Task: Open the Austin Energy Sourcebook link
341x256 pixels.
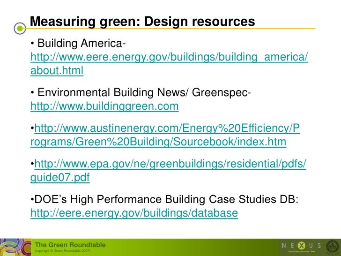Action: point(165,135)
